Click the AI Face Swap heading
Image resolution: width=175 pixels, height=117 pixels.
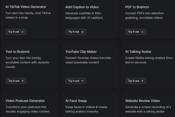76,101
